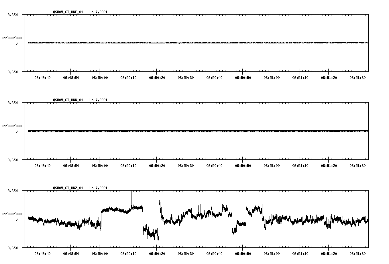Click the QSD05_CI_HNZ_01 plot title
Screen dimensions: 389x264
80,188
